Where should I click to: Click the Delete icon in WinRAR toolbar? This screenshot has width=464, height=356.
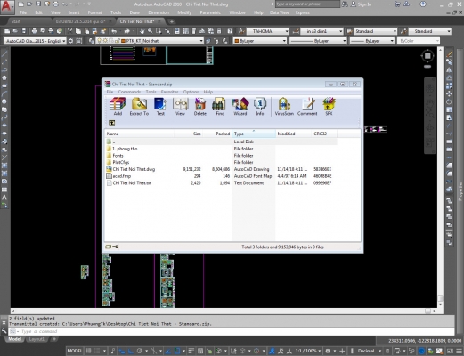tap(200, 106)
